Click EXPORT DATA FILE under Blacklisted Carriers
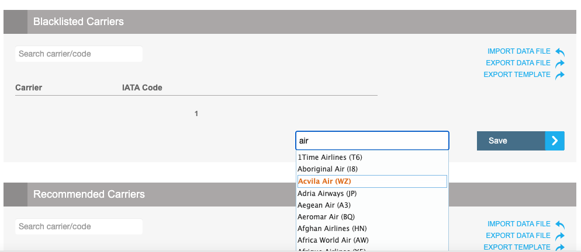Screen dimensions: 581x252 click(518, 63)
